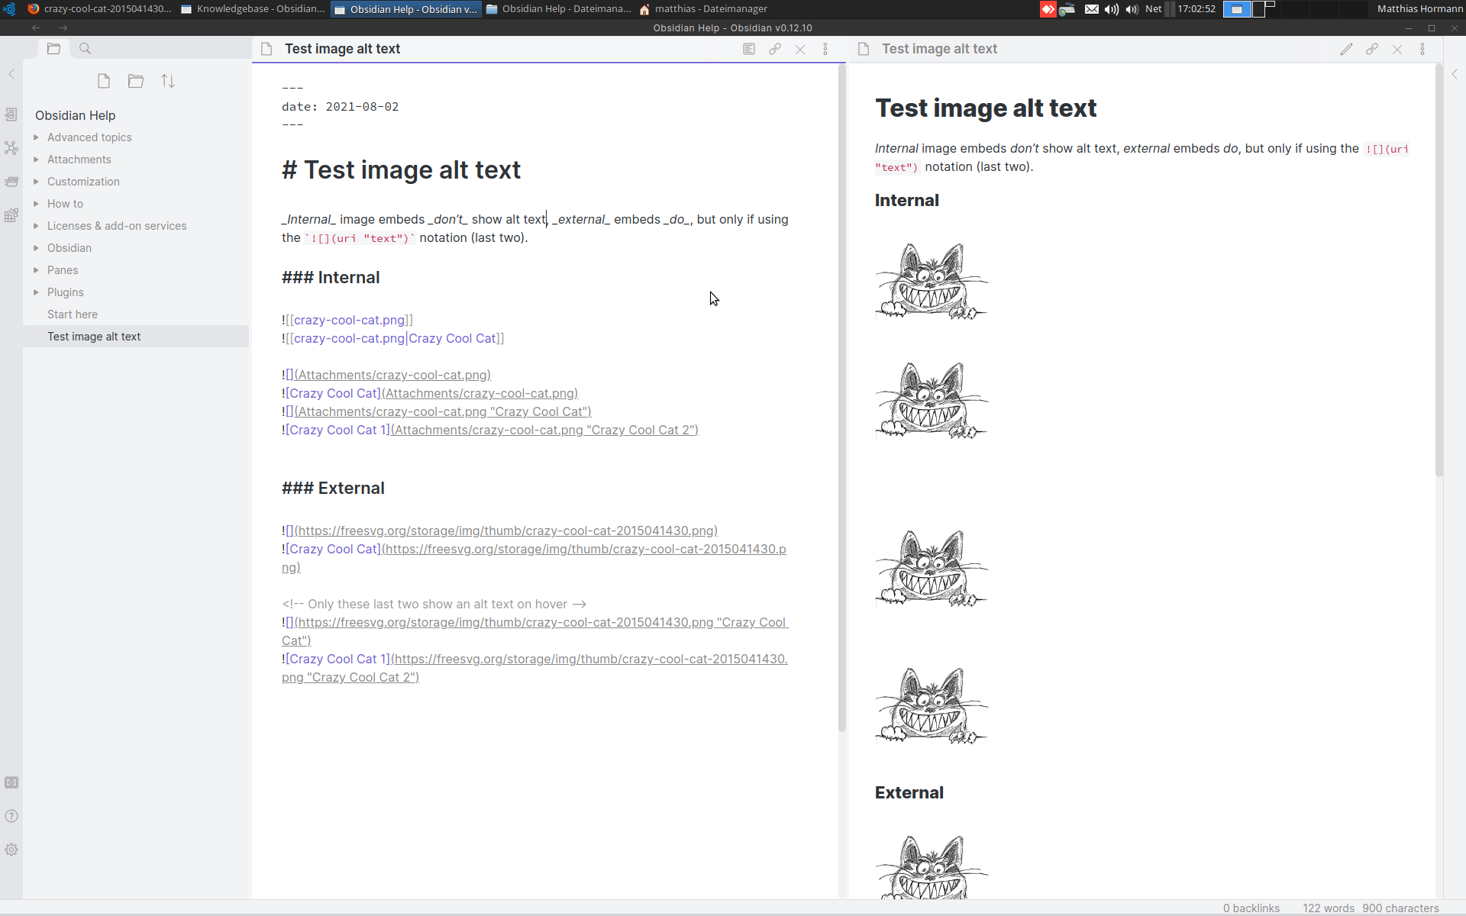Change sort order icon
The width and height of the screenshot is (1466, 916).
(x=168, y=81)
